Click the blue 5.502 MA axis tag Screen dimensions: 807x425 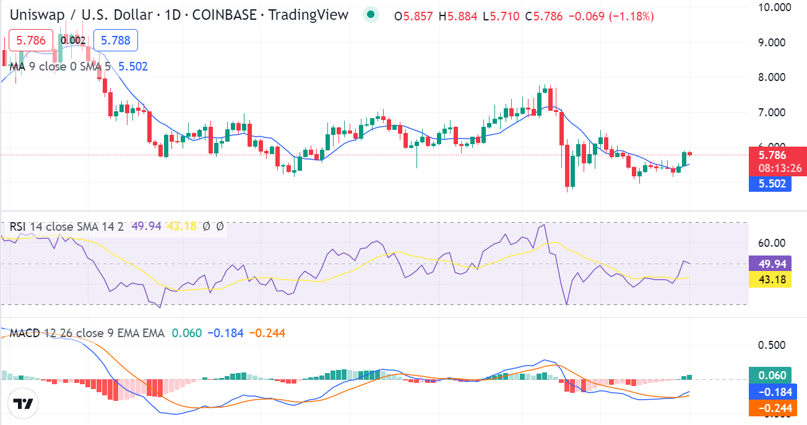[770, 184]
